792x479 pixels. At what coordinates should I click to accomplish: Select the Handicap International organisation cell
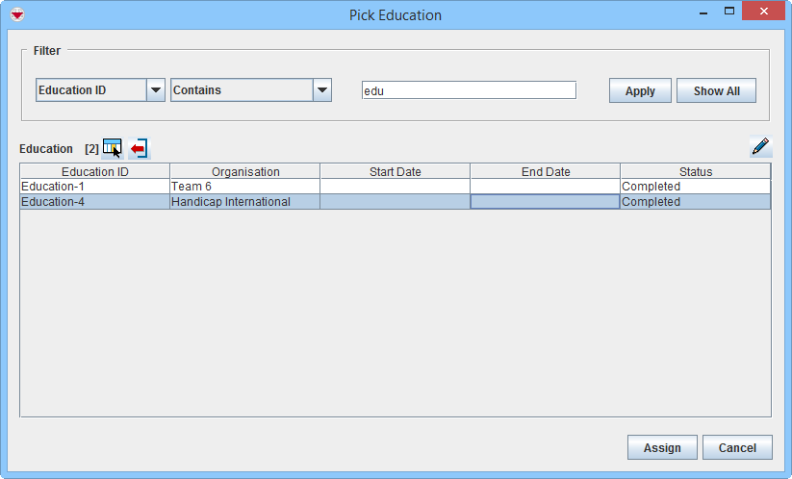[x=245, y=202]
